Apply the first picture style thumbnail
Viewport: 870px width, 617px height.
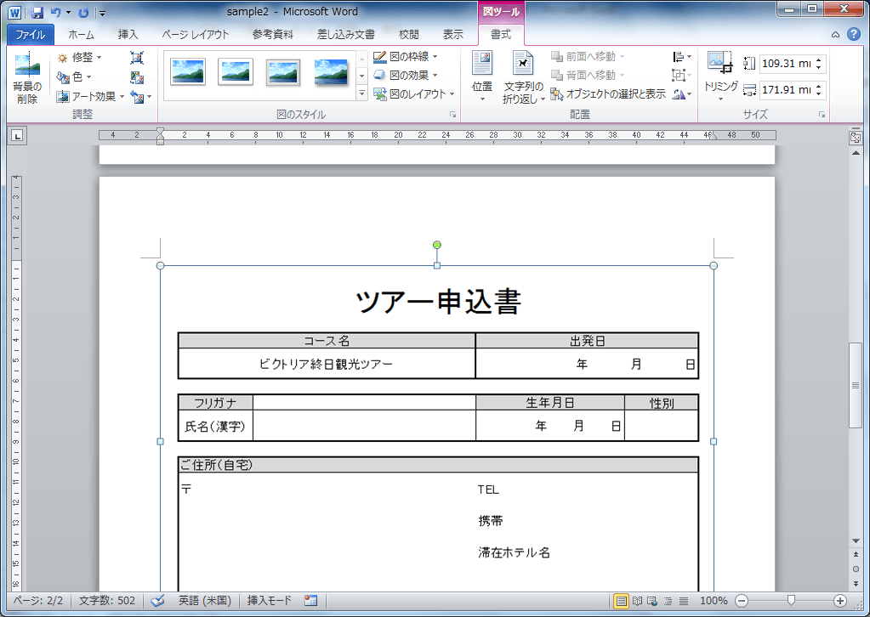[188, 72]
